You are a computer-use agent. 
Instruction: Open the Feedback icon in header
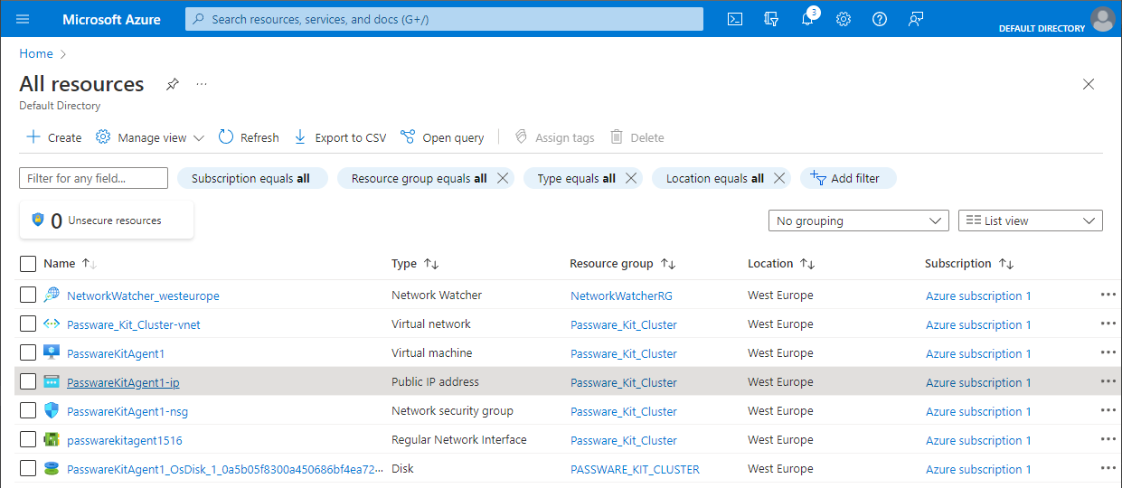[x=916, y=19]
